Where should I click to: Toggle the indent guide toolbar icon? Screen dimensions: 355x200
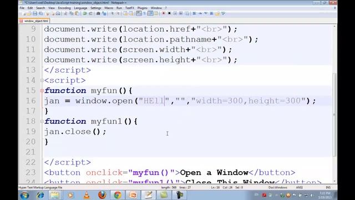pyautogui.click(x=150, y=13)
